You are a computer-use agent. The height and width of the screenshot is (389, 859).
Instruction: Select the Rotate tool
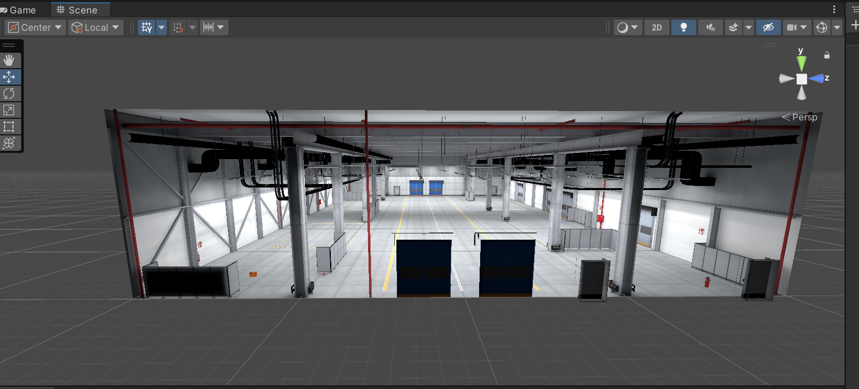coord(9,94)
